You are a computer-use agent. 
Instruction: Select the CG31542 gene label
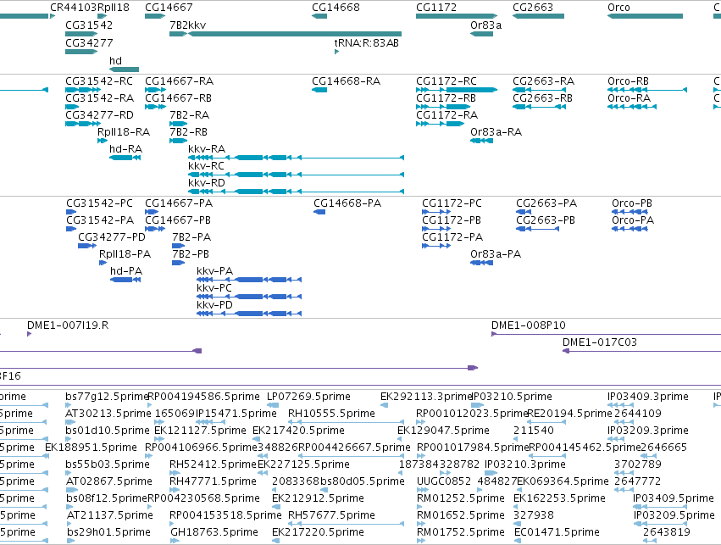89,25
